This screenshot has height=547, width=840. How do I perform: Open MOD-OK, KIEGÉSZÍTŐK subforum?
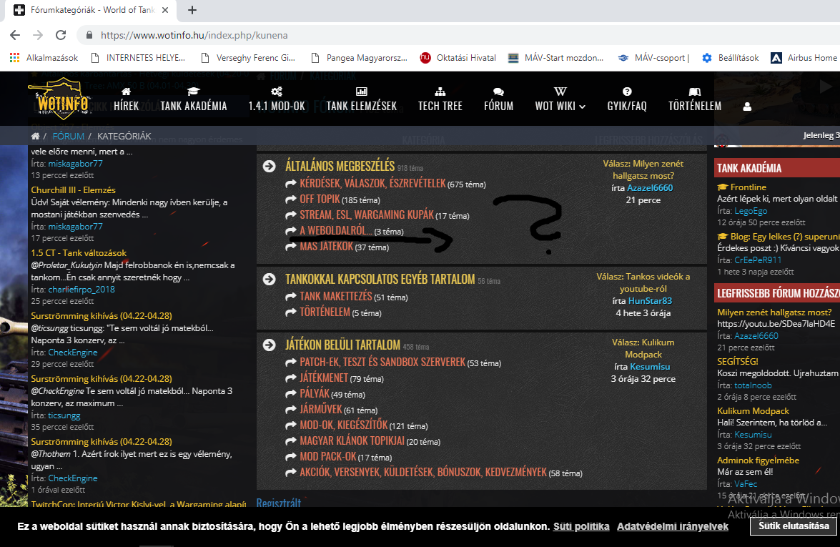click(x=343, y=425)
